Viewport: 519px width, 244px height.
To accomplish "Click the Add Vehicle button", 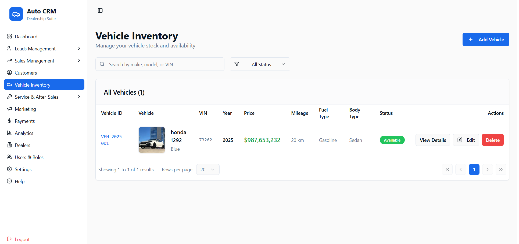I will tap(485, 39).
